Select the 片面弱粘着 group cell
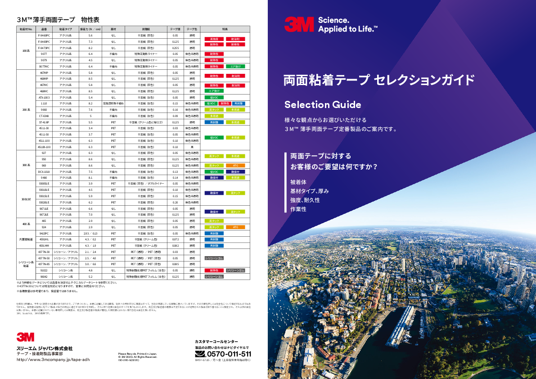Image resolution: width=536 pixels, height=379 pixels. (x=26, y=239)
